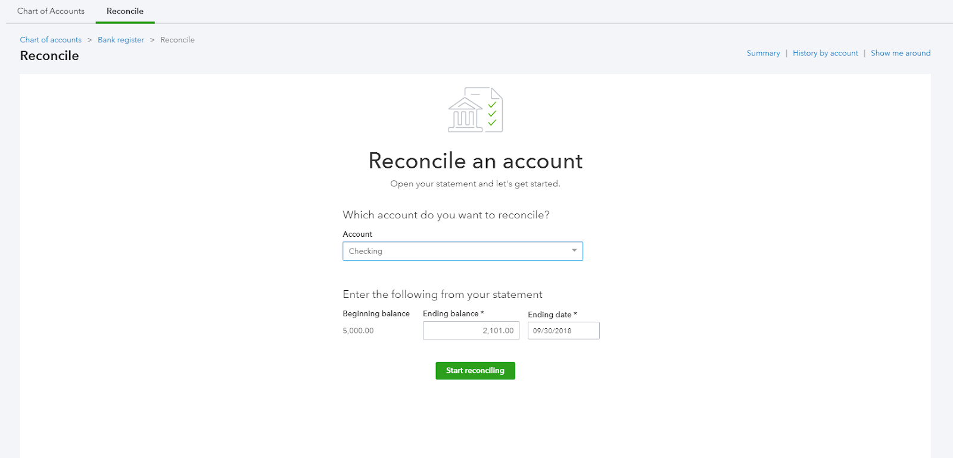Click the Ending balance input field
The height and width of the screenshot is (458, 953).
[x=471, y=331]
